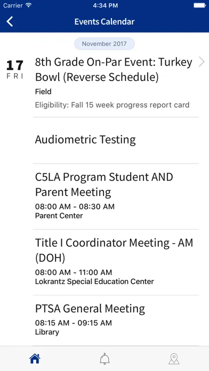Open the map location pin icon
The height and width of the screenshot is (371, 209).
click(x=174, y=359)
